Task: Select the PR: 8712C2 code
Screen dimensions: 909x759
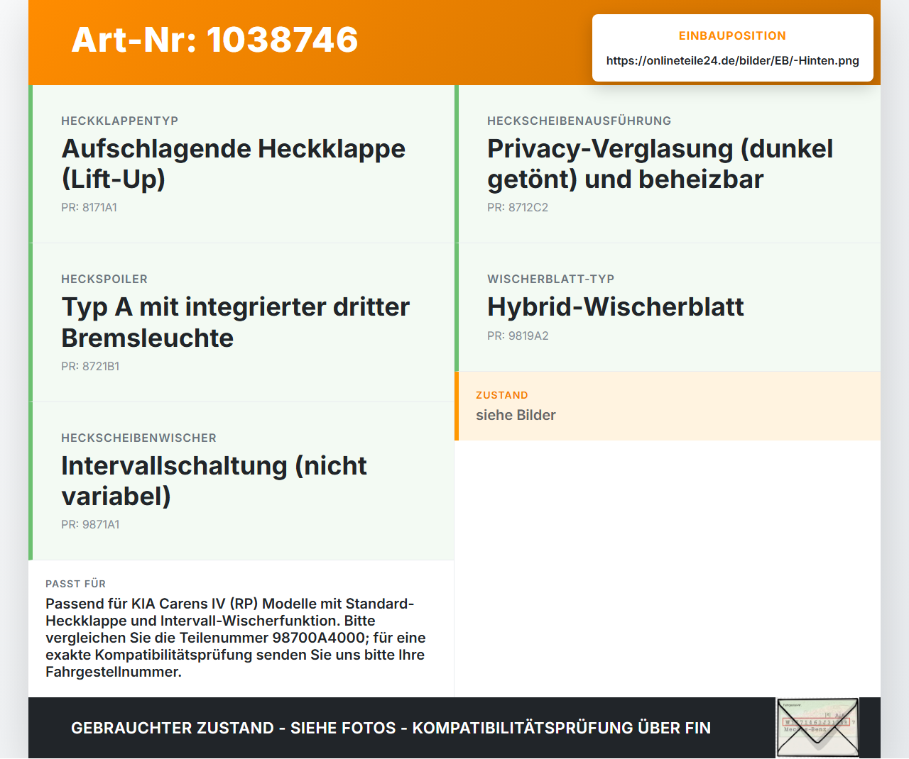Action: [x=518, y=208]
